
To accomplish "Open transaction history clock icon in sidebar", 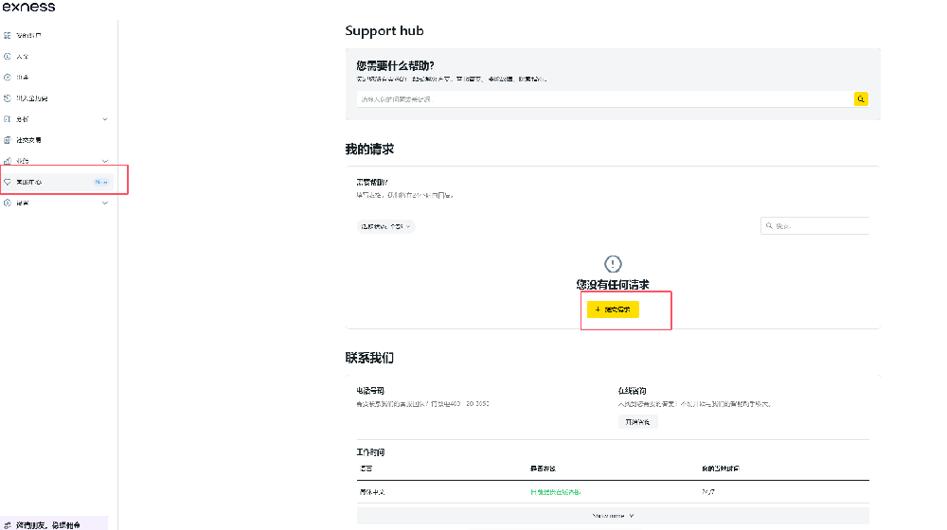I will click(x=8, y=98).
